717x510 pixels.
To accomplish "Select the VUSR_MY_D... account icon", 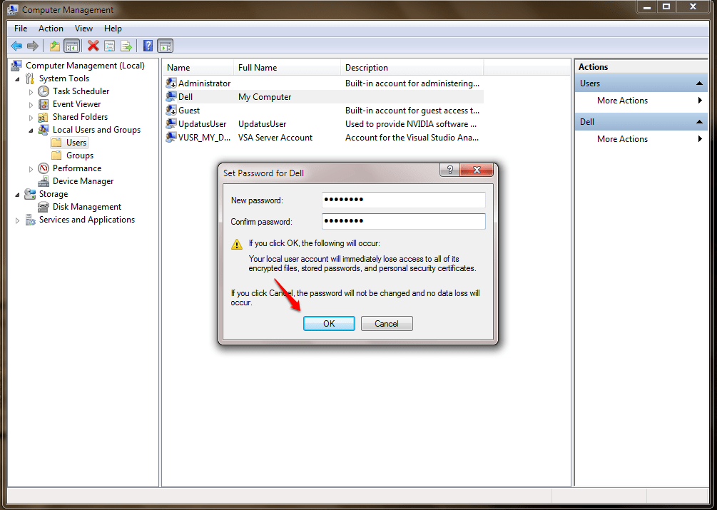I will click(171, 137).
